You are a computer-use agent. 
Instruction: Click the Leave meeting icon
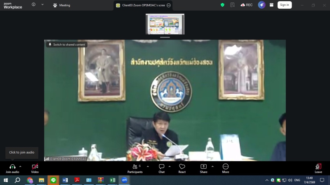[318, 166]
